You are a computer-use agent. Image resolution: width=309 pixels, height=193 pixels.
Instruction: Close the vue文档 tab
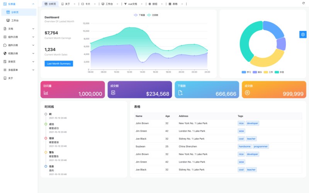pos(142,4)
